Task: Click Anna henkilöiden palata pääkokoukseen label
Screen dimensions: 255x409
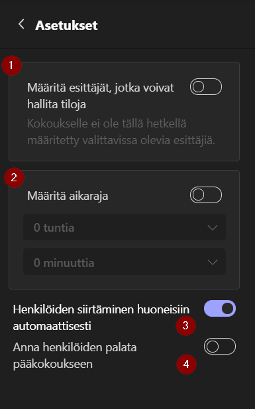Action: pos(75,355)
